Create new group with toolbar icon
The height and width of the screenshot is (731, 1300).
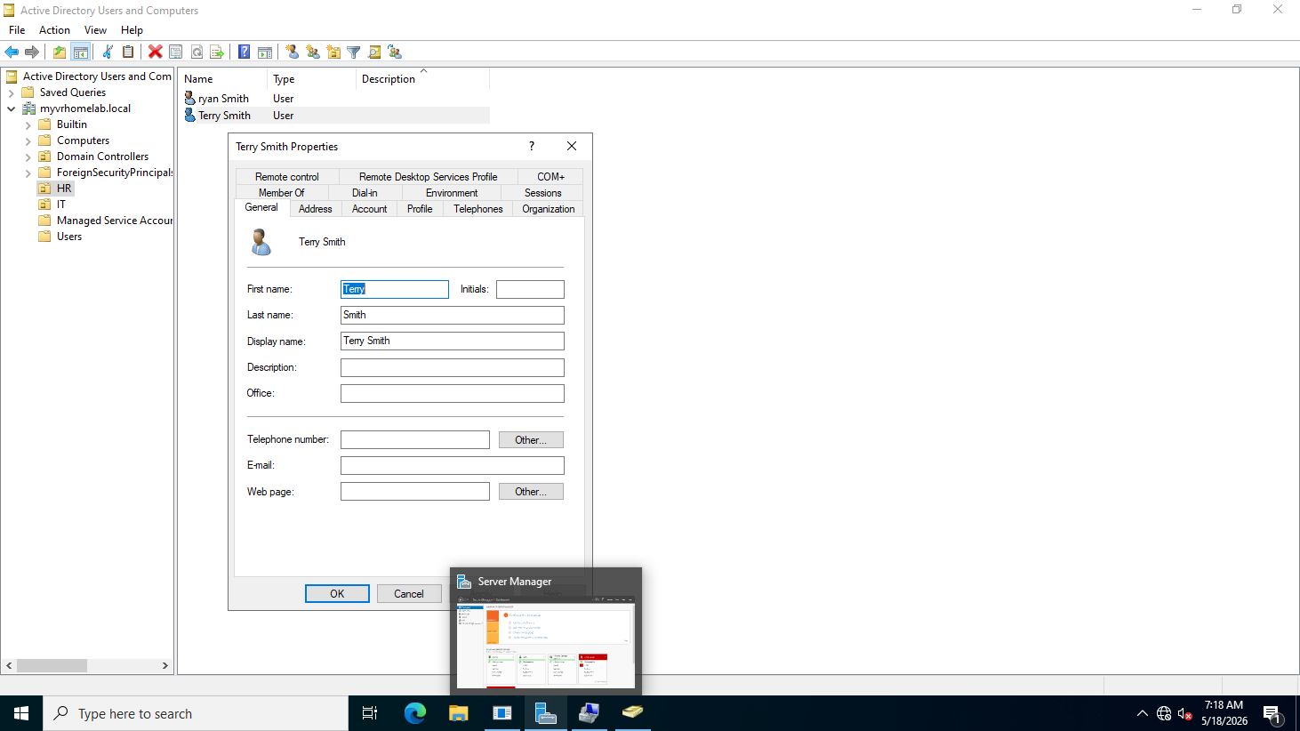[x=313, y=52]
